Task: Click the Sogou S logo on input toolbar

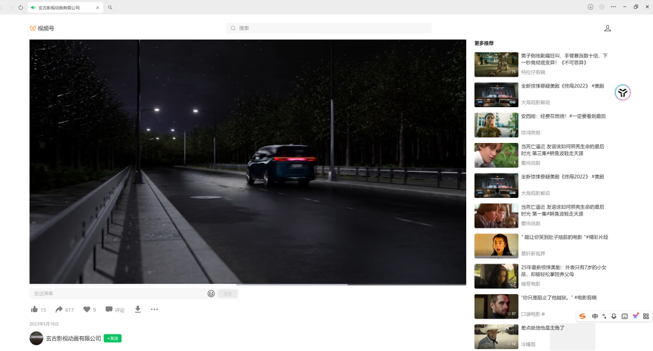Action: click(583, 317)
